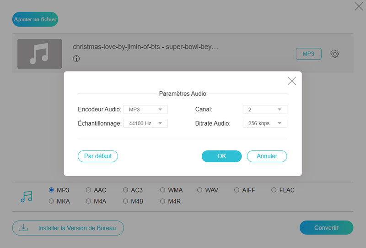366x248 pixels.
Task: Click the gear settings icon beside MP3
Action: point(334,54)
